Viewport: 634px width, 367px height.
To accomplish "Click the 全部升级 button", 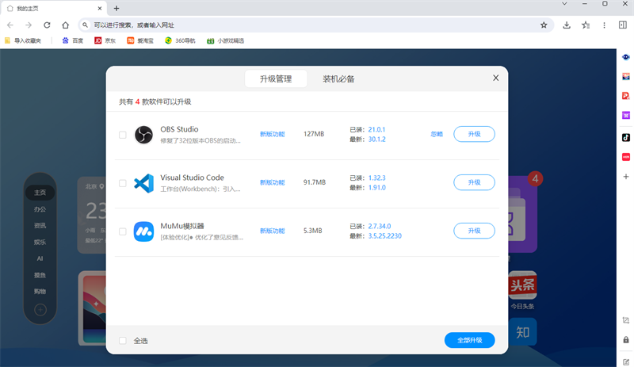I will coord(469,340).
